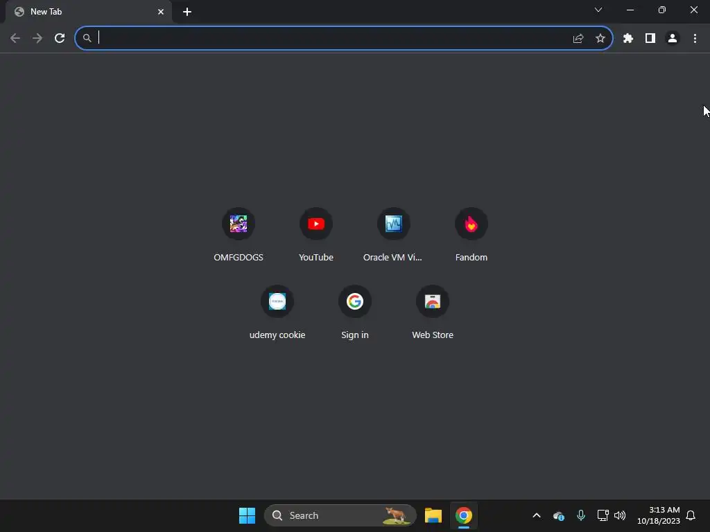This screenshot has height=532, width=710.
Task: Open the profile avatar menu
Action: (673, 39)
